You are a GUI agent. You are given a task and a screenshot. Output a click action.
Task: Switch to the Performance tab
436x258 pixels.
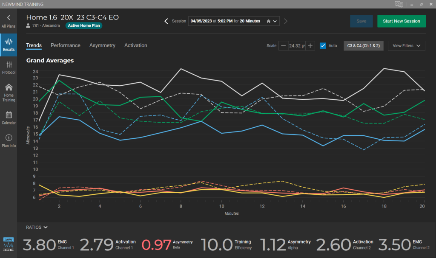tap(66, 45)
